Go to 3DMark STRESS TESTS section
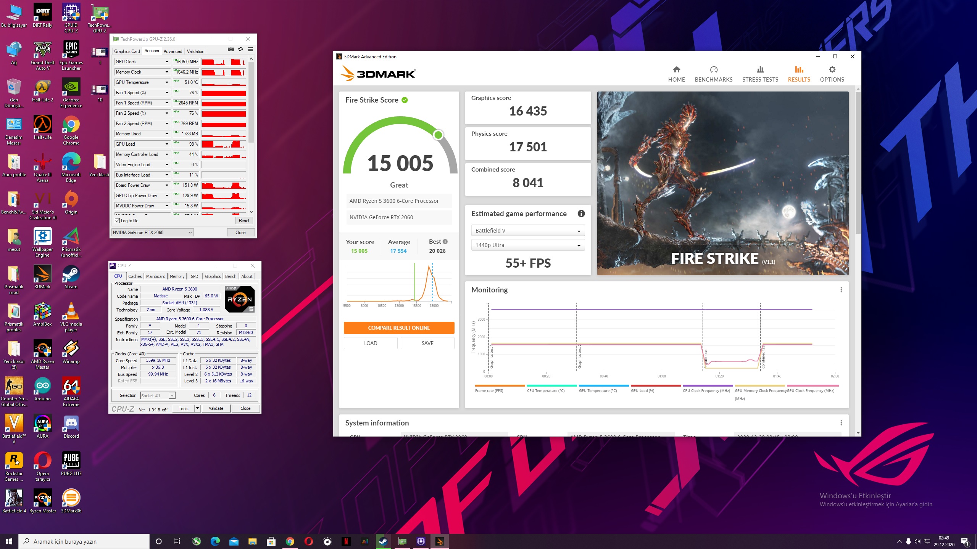This screenshot has width=977, height=549. (x=760, y=74)
